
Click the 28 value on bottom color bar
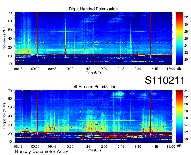(186, 111)
